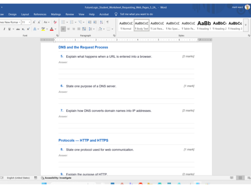This screenshot has width=251, height=188.
Task: Click English (United States) language status
Action: pyautogui.click(x=18, y=178)
